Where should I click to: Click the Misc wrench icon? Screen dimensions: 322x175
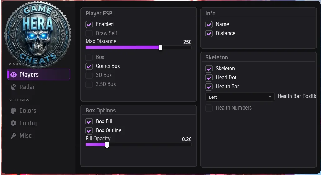[13, 136]
